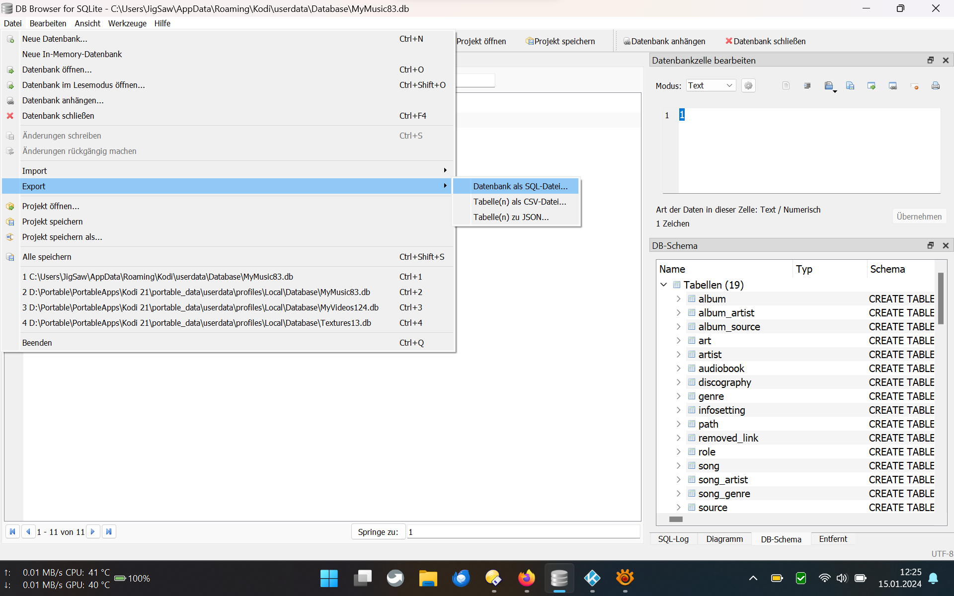Close the Datenbankzelle bearbeiten panel
This screenshot has height=596, width=954.
946,60
